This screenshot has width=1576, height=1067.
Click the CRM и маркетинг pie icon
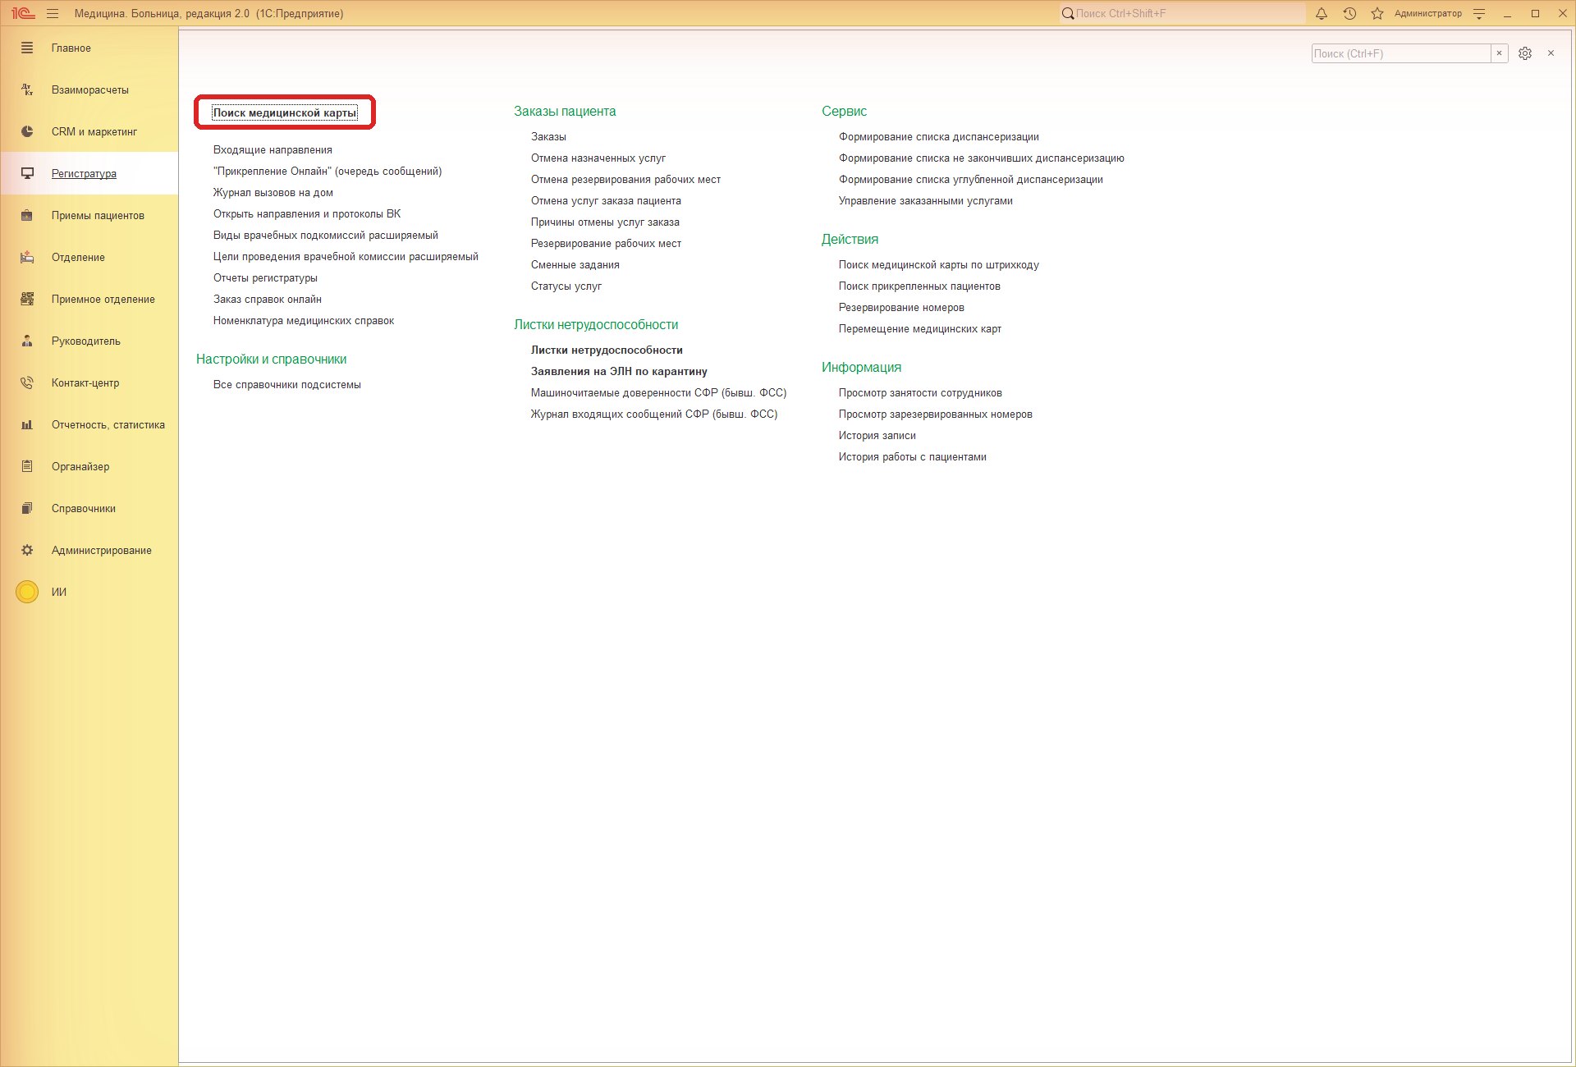tap(27, 131)
